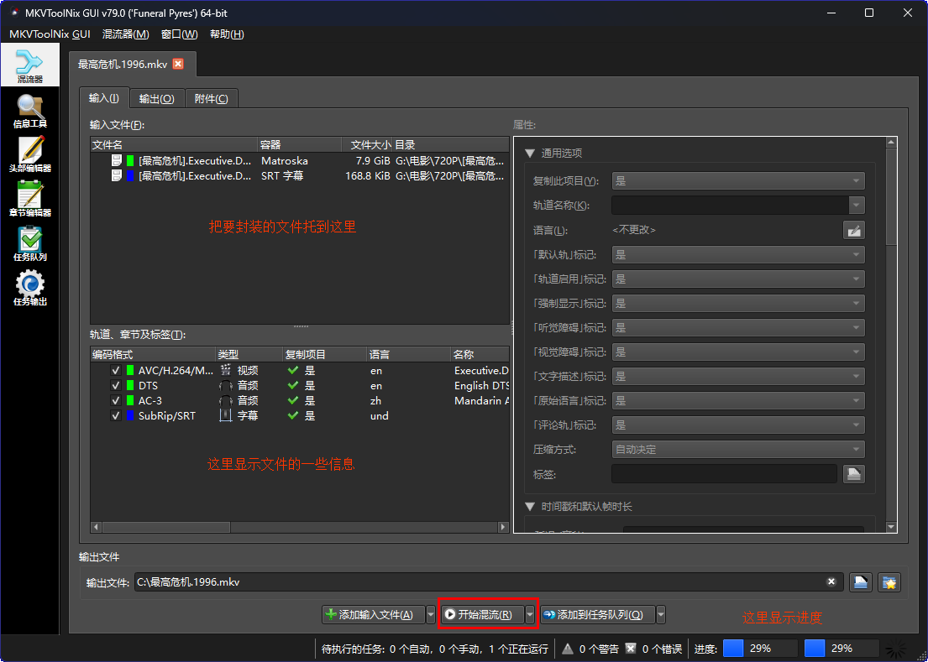Screen dimensions: 928x662
Task: Click the recent output directories star icon
Action: pyautogui.click(x=889, y=582)
